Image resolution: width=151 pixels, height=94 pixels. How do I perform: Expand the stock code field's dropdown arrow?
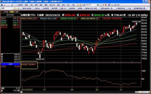(96, 5)
